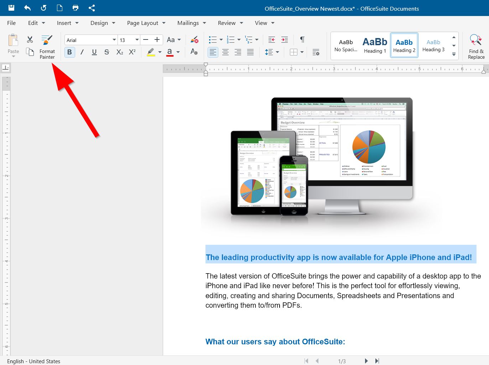
Task: Click the Paste clipboard icon
Action: click(x=13, y=40)
